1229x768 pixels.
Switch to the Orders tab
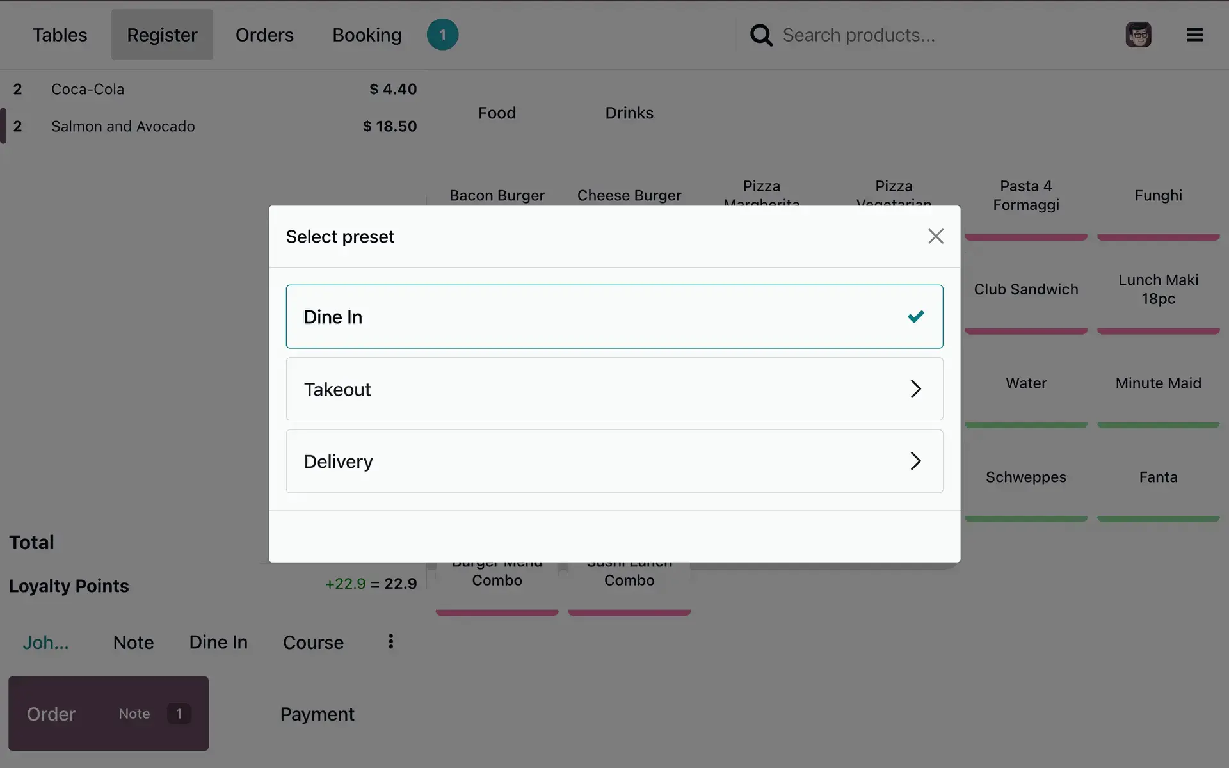[x=264, y=35]
